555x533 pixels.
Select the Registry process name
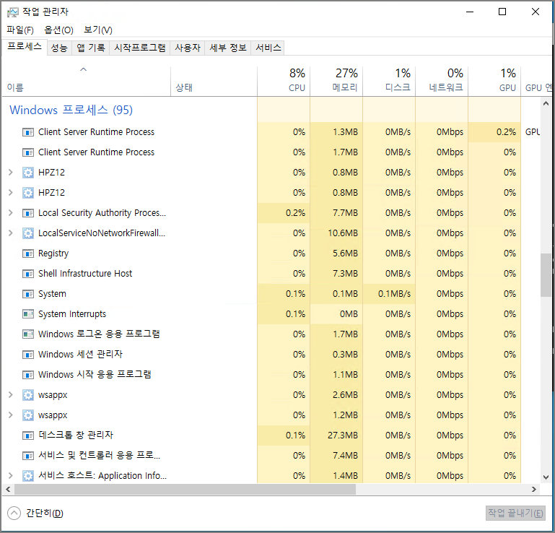53,253
